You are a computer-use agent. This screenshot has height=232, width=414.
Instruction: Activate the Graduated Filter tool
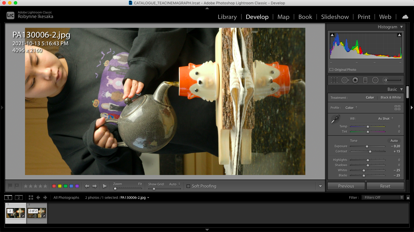(365, 80)
